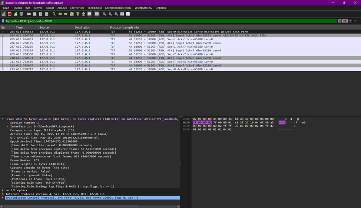Click the filter bookmark icon left of the filter
Screen dimensions: 361x208
tap(3, 21)
